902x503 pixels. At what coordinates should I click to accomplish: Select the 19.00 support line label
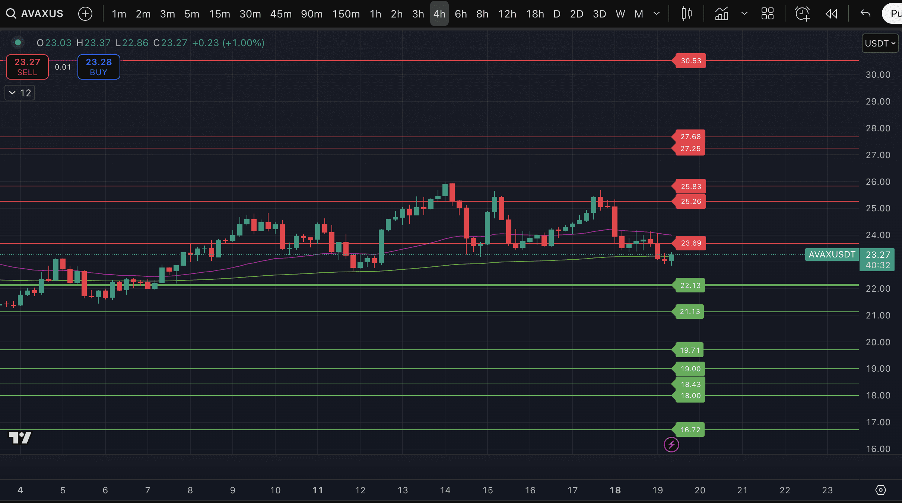tap(688, 369)
